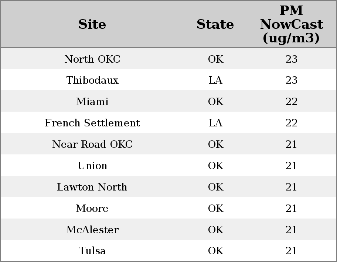Select the Union site cell

click(92, 165)
